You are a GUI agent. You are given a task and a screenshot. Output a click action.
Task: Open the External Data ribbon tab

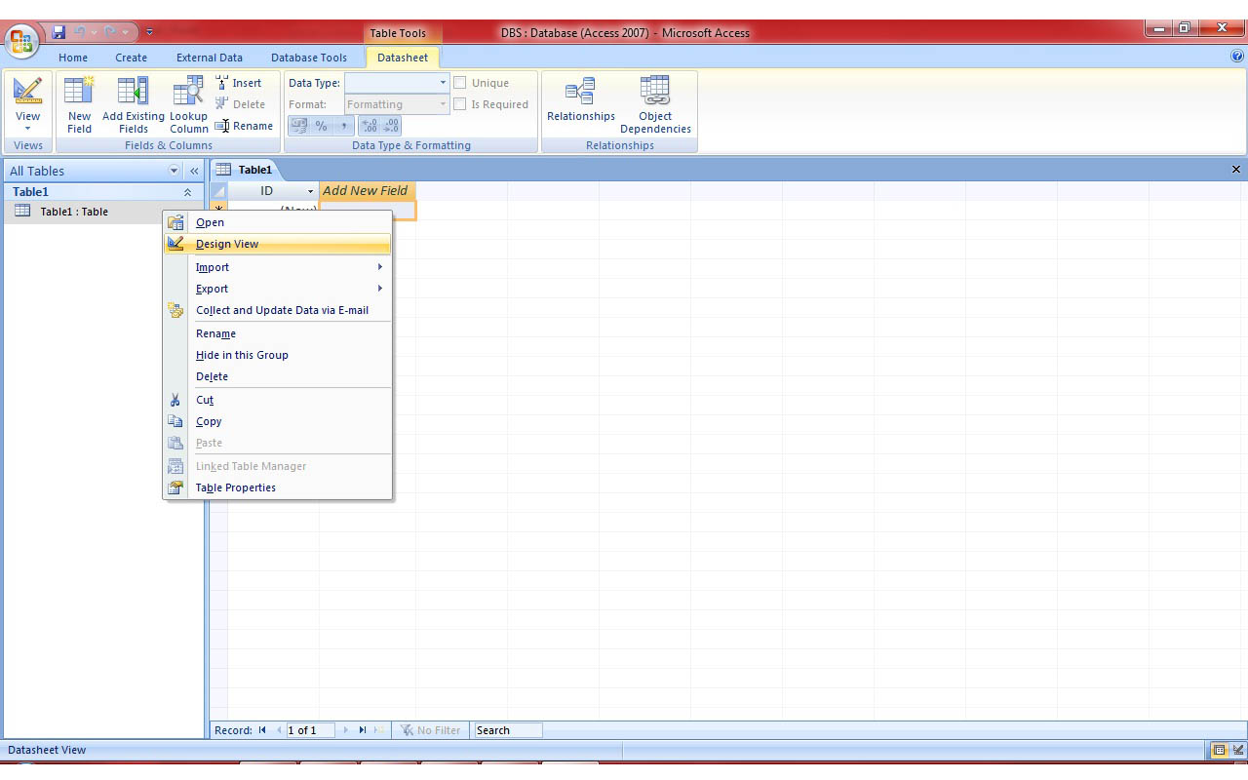(210, 58)
